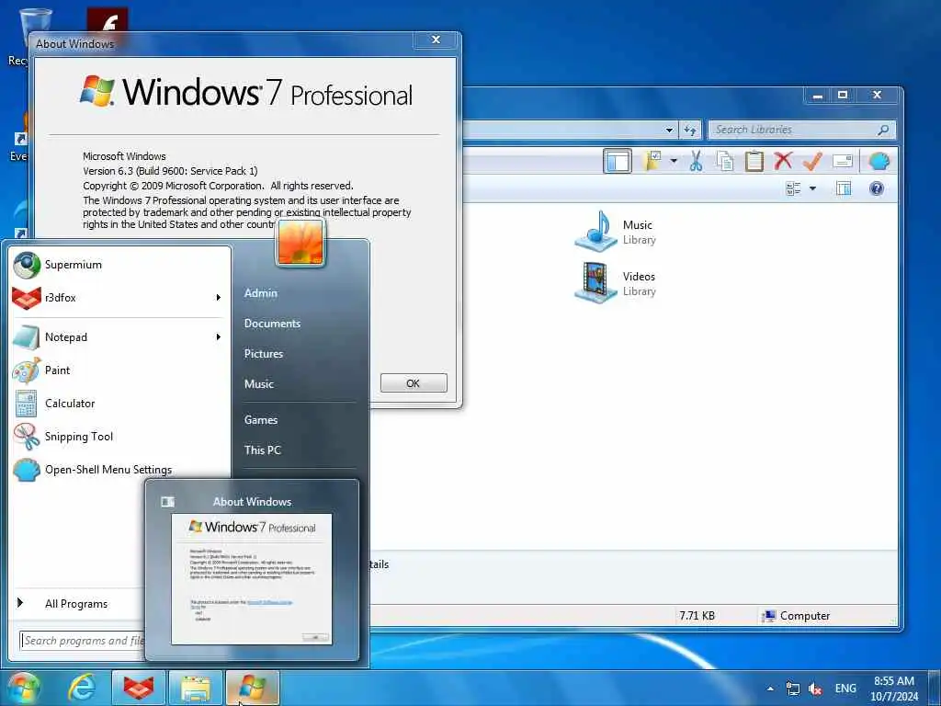This screenshot has height=706, width=941.
Task: Click the orange checkmark Properties icon
Action: 812,161
